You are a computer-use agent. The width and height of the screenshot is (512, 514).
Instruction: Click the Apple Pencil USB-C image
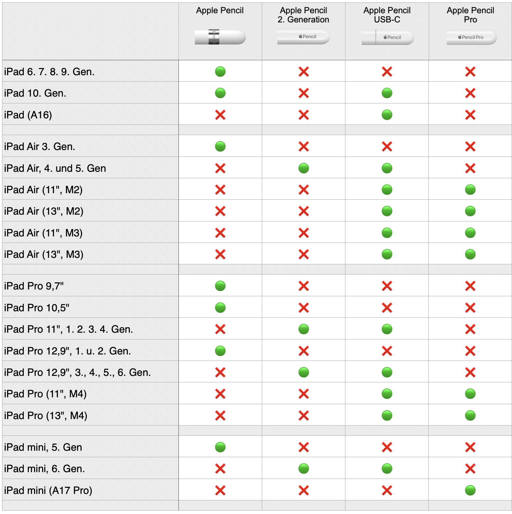point(388,37)
